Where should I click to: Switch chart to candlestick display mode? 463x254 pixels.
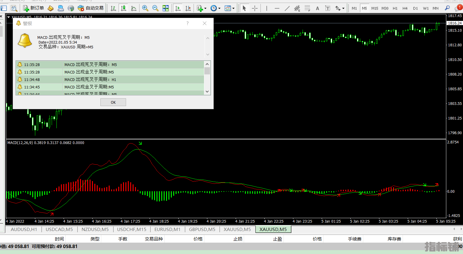pyautogui.click(x=123, y=8)
